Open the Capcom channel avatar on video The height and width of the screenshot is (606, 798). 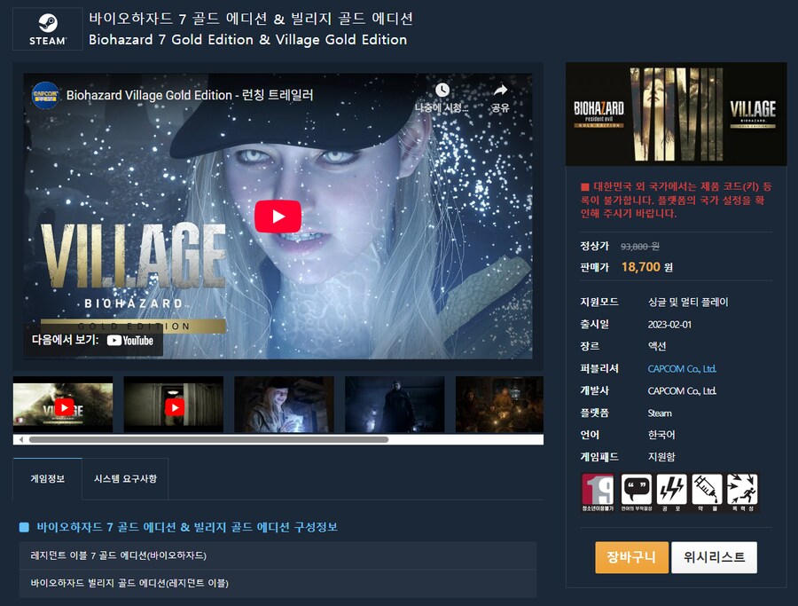(x=45, y=95)
